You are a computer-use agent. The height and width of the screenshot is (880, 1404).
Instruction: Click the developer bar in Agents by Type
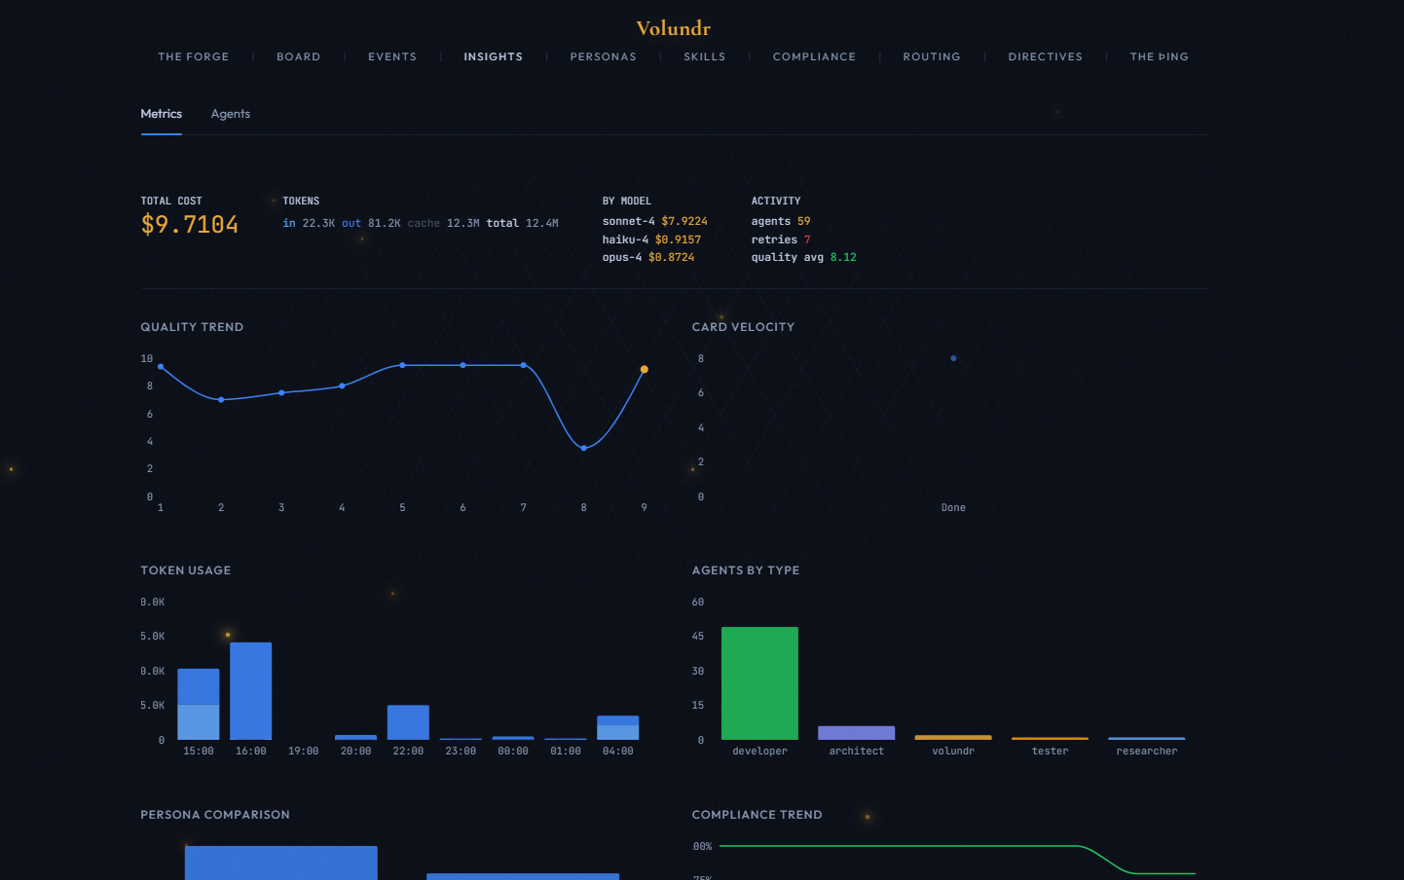759,681
